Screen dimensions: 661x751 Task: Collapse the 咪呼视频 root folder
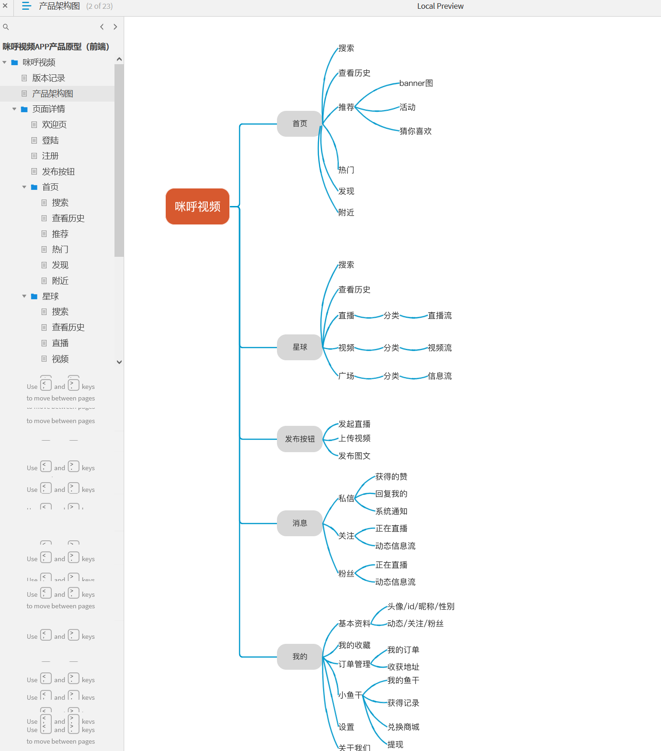click(5, 62)
